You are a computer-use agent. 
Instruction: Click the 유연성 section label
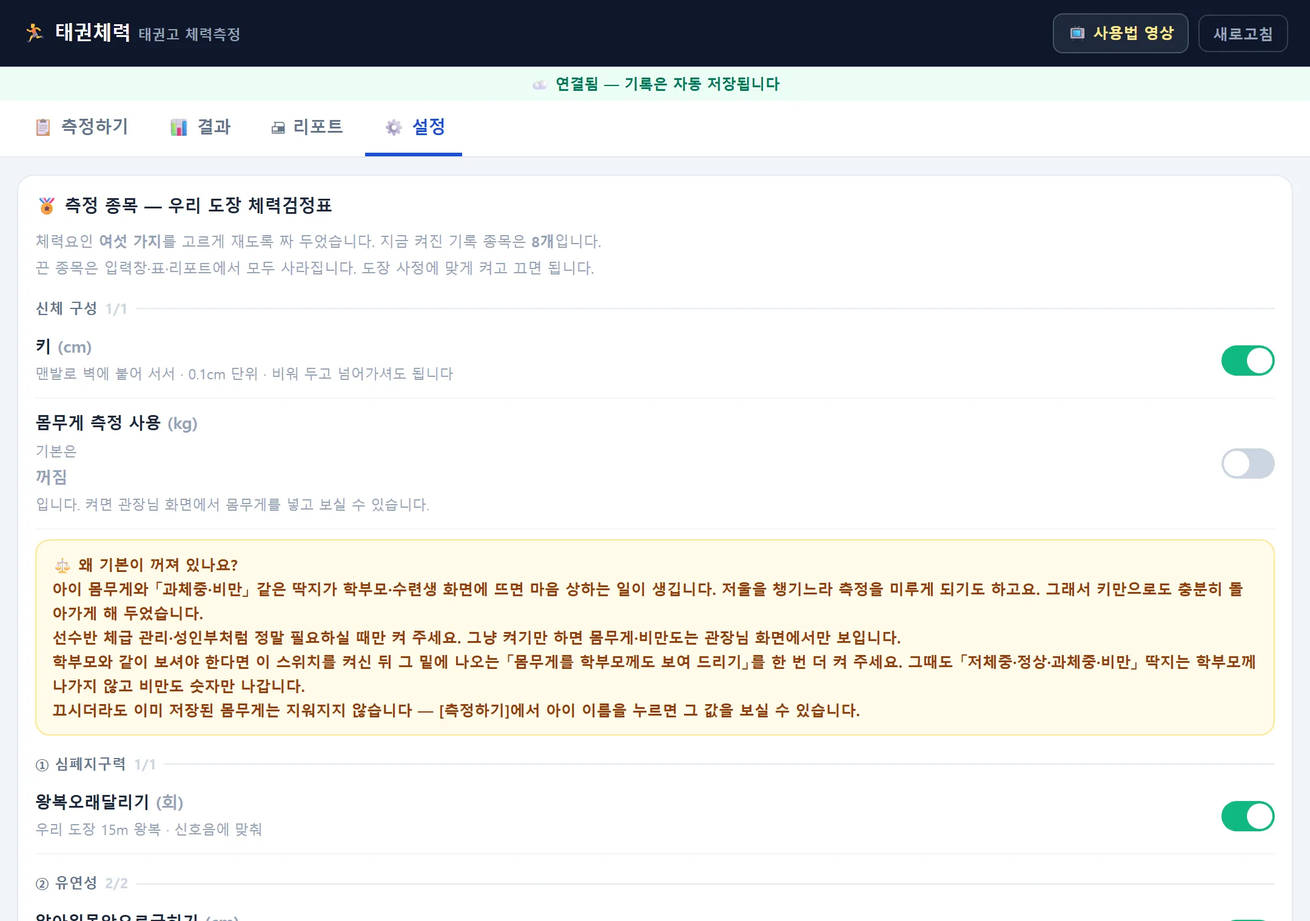click(x=76, y=883)
